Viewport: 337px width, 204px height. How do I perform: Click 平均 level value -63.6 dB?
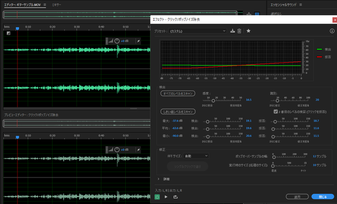177,128
